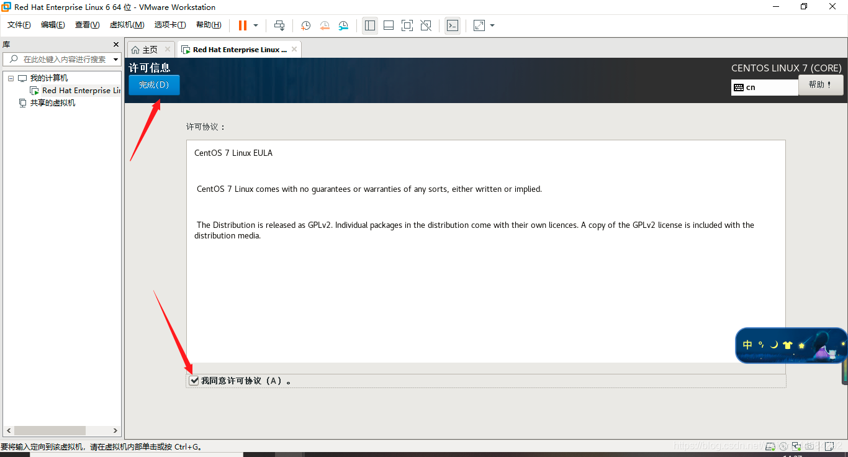Open the 编辑(E) menu
Viewport: 848px width, 457px height.
(x=53, y=25)
